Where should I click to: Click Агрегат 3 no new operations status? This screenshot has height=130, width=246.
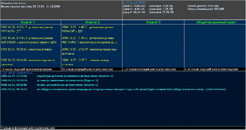[x=153, y=69]
